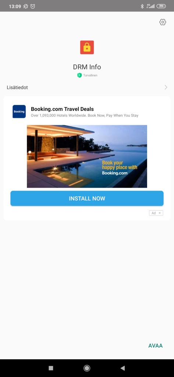Tap the Booking.com Travel Deals title
The image size is (174, 377).
tap(62, 109)
